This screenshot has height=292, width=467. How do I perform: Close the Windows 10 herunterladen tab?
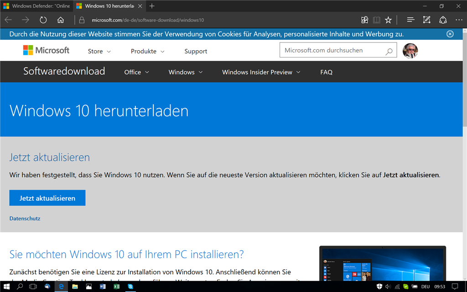pyautogui.click(x=140, y=6)
